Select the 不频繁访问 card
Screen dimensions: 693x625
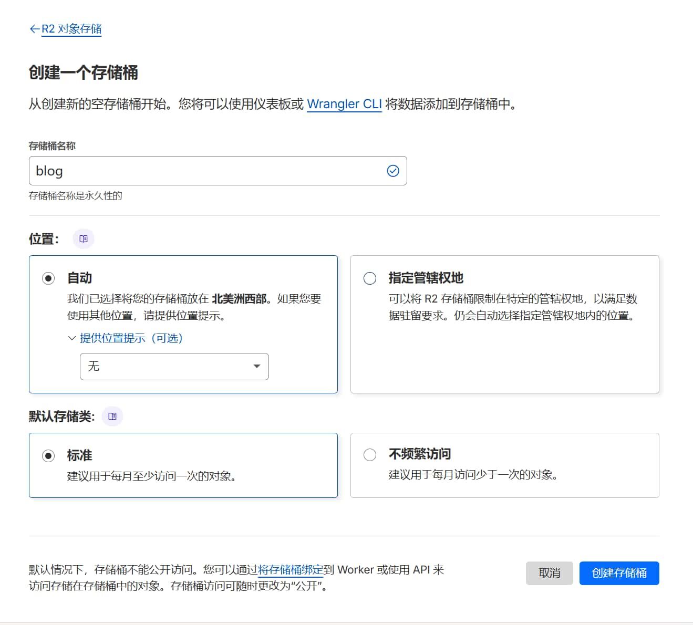pyautogui.click(x=504, y=465)
